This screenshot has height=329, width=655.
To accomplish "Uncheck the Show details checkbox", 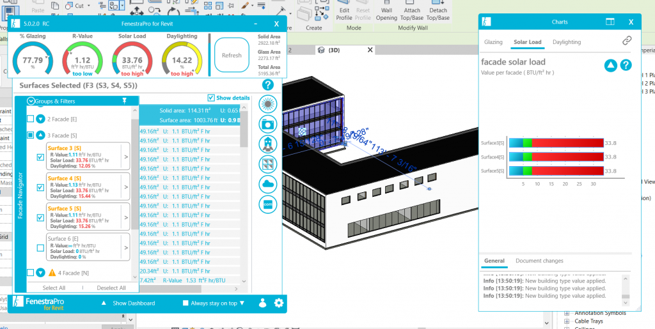I will tap(211, 98).
